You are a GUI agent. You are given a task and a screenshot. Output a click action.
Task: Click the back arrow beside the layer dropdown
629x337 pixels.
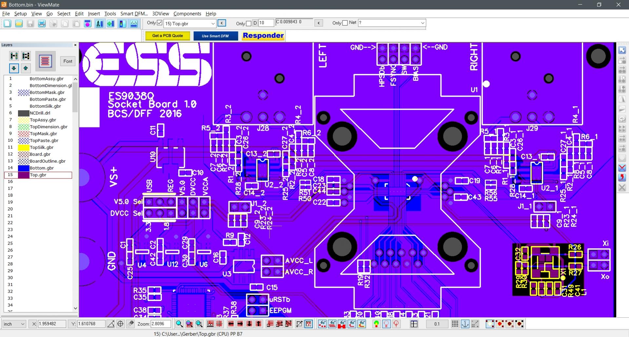pos(222,23)
